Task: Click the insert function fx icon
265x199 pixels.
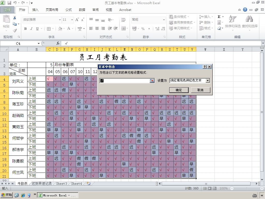Action: pos(58,44)
